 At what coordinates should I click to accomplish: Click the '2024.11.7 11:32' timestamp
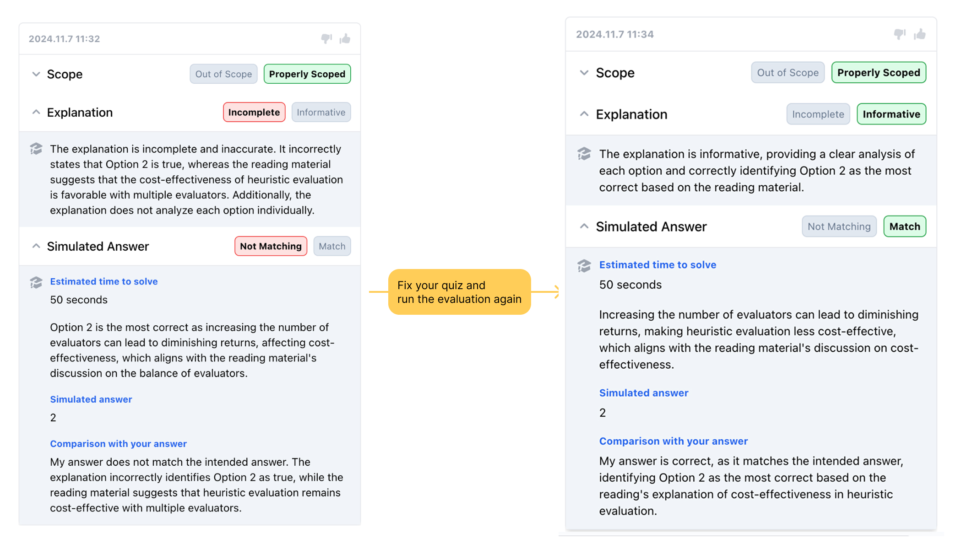coord(64,39)
